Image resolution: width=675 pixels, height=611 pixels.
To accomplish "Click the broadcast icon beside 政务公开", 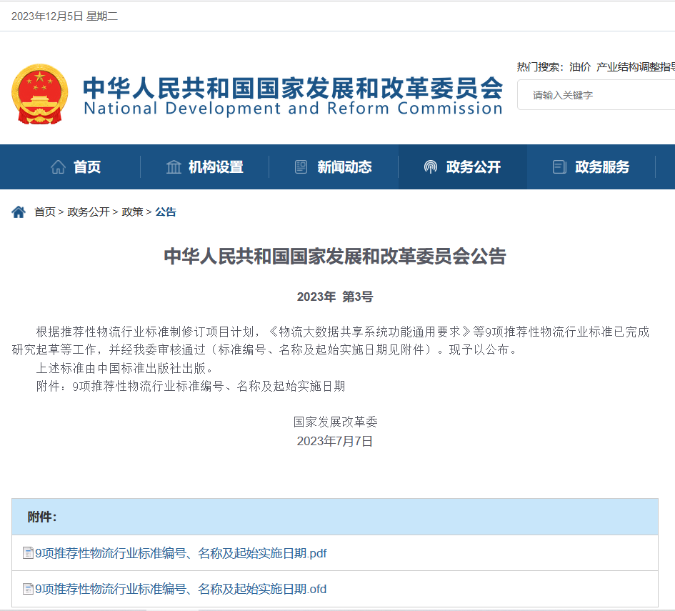I will coord(431,167).
